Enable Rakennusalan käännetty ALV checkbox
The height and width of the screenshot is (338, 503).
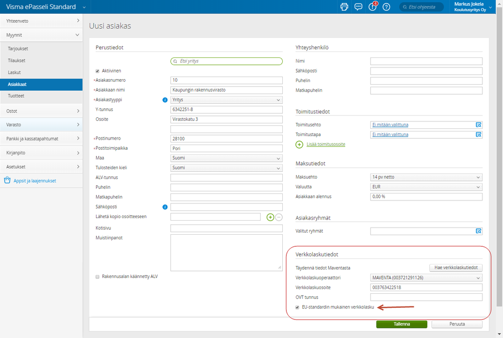pos(97,277)
